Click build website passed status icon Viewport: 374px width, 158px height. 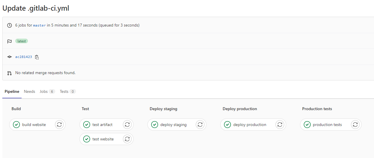pos(16,125)
